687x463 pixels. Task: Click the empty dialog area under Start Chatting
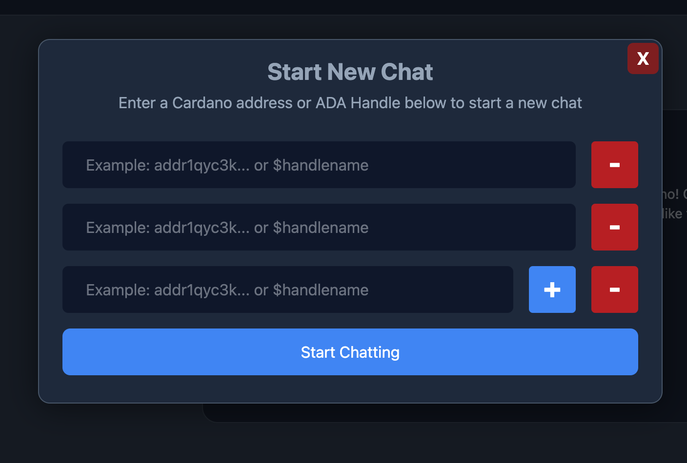350,389
